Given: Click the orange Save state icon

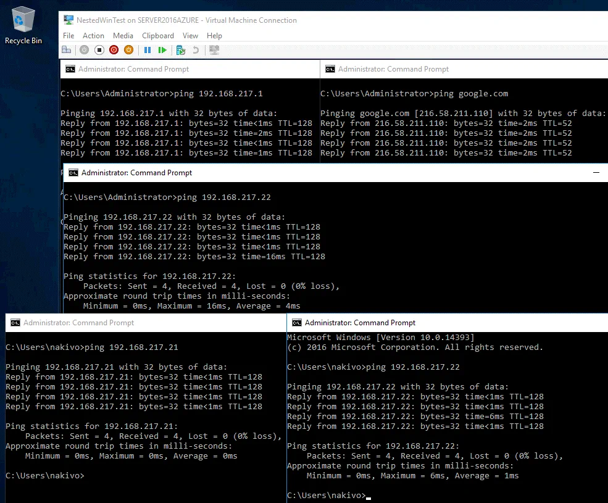Looking at the screenshot, I should pos(128,50).
